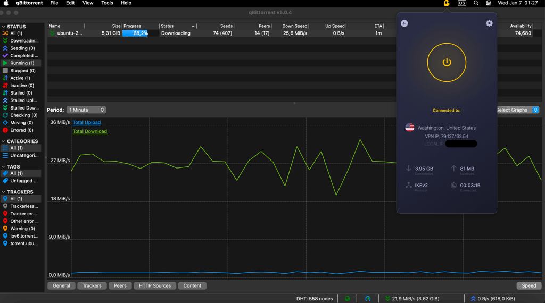545x303 pixels.
Task: Select torrent.ubuntu tracker filter
Action: (21, 243)
